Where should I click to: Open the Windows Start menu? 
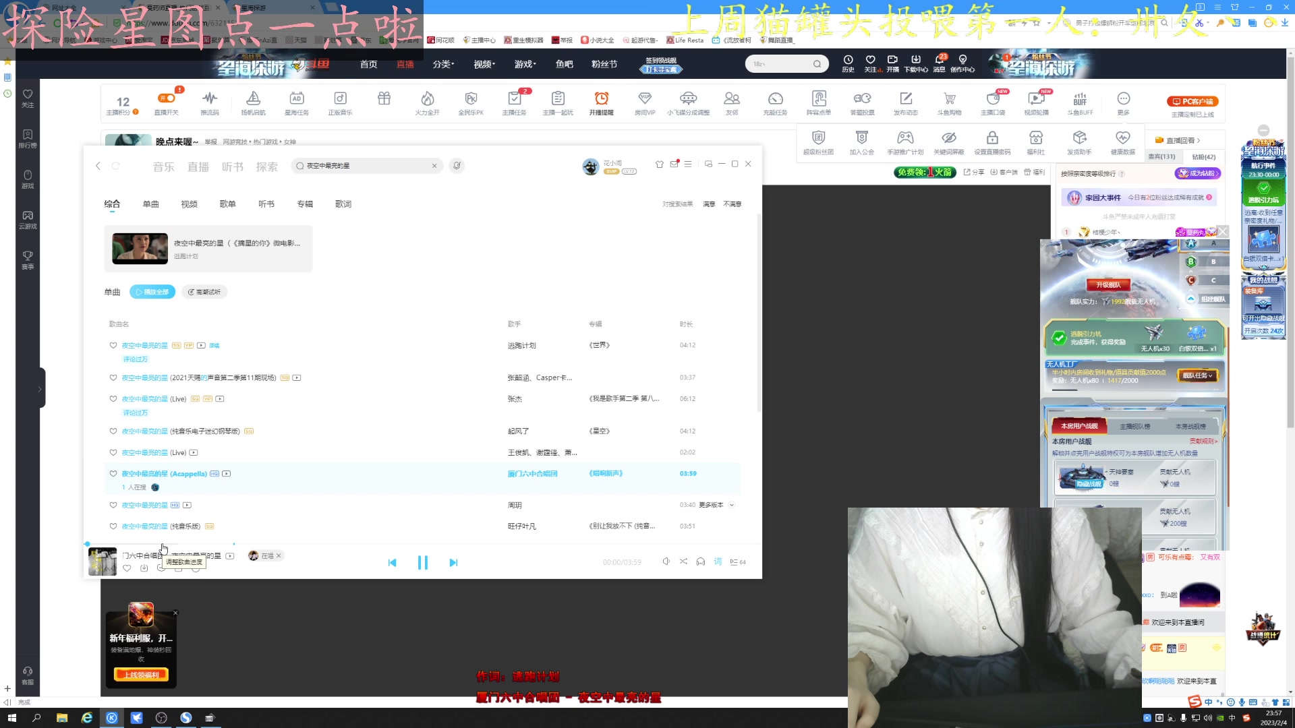[x=11, y=718]
